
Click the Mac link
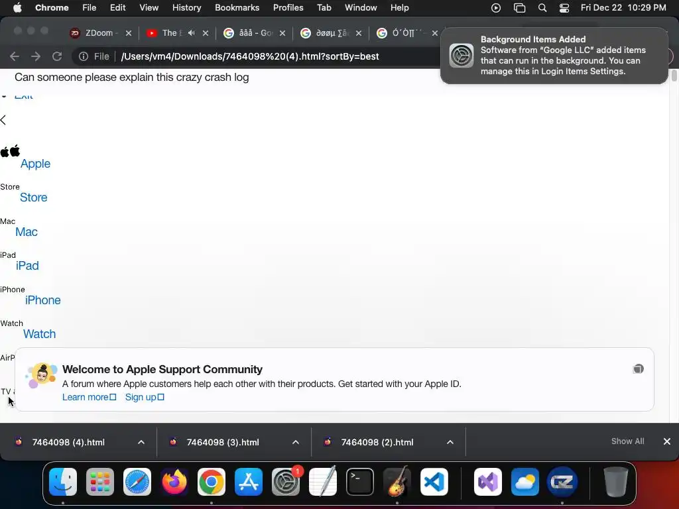tap(27, 232)
